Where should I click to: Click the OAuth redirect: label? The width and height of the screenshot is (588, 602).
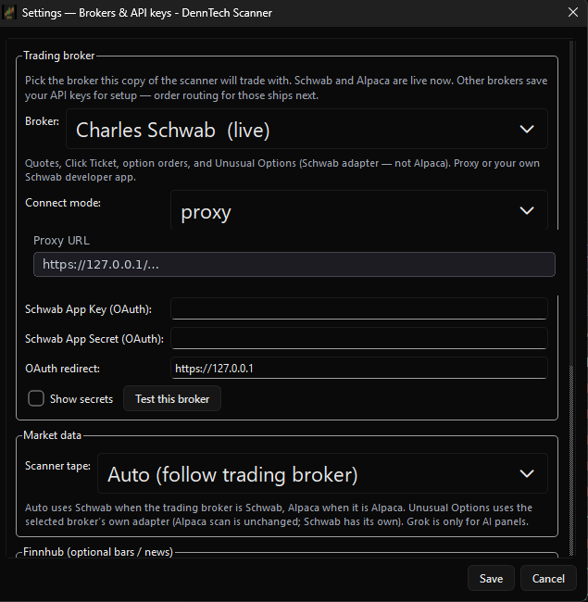coord(62,369)
